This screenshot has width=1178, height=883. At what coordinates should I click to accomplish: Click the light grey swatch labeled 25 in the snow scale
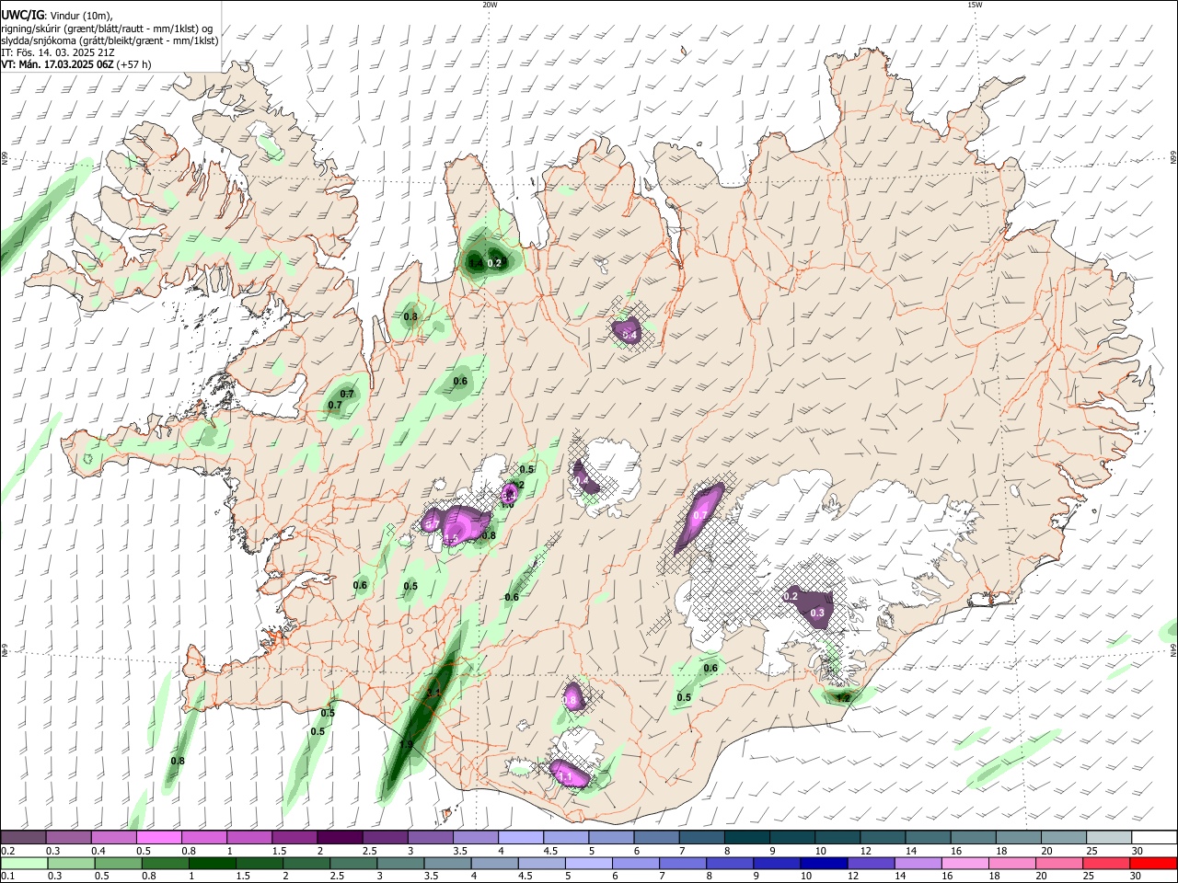(1109, 837)
